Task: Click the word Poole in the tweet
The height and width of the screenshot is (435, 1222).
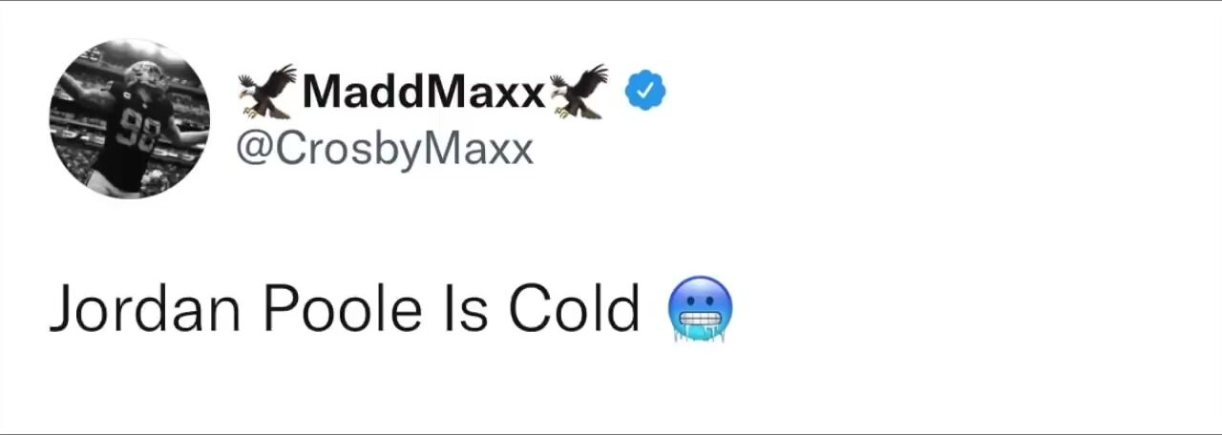Action: [342, 309]
